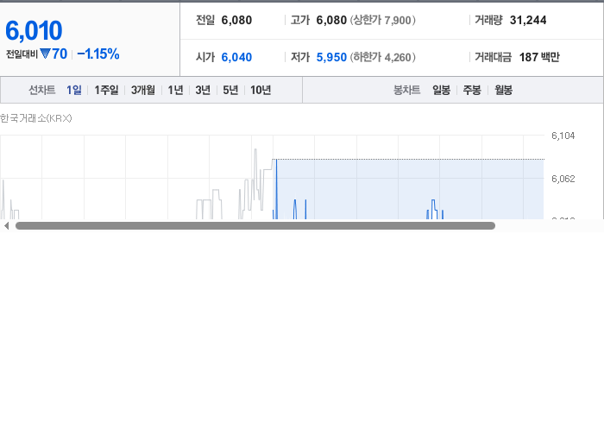The width and height of the screenshot is (604, 423).
Task: Open the 주봉 candlestick chart
Action: coord(472,90)
